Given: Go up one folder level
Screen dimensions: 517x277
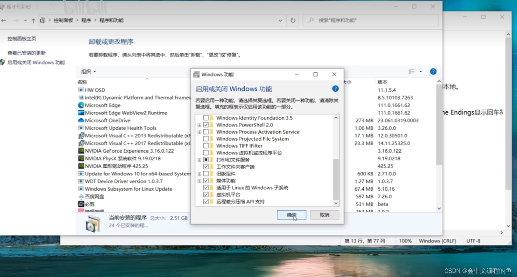Looking at the screenshot, I should tap(33, 21).
